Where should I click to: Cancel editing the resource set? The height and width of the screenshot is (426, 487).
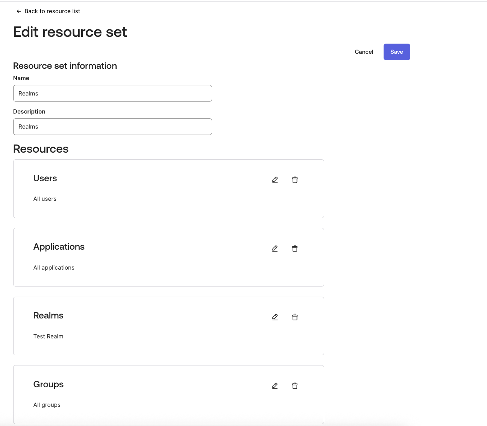[x=364, y=52]
